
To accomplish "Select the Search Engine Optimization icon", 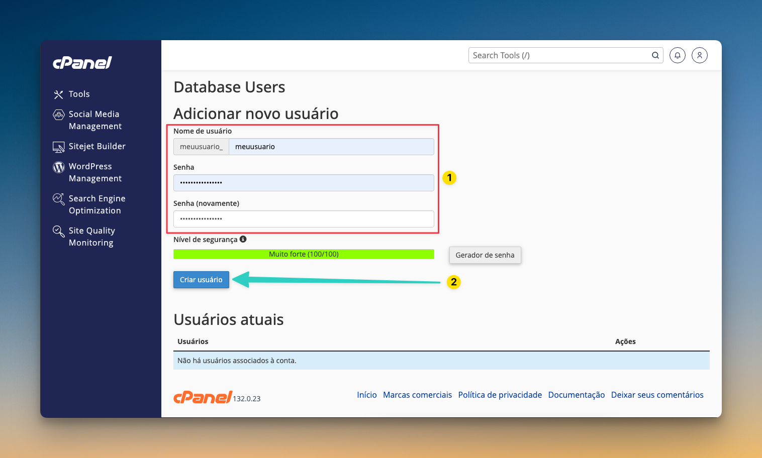I will (x=59, y=199).
